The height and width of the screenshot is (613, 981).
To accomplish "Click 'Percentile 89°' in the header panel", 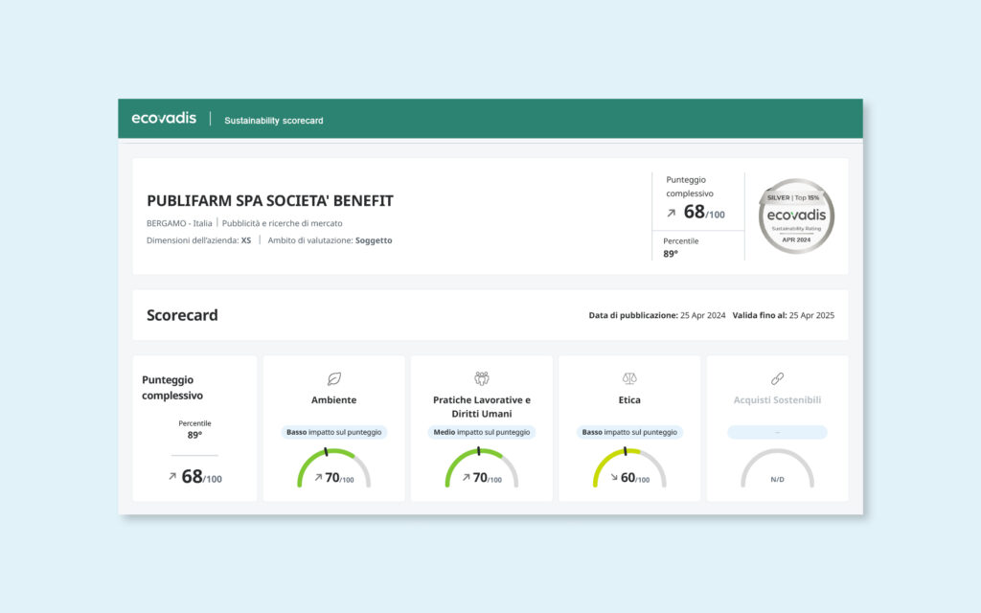I will click(x=681, y=247).
